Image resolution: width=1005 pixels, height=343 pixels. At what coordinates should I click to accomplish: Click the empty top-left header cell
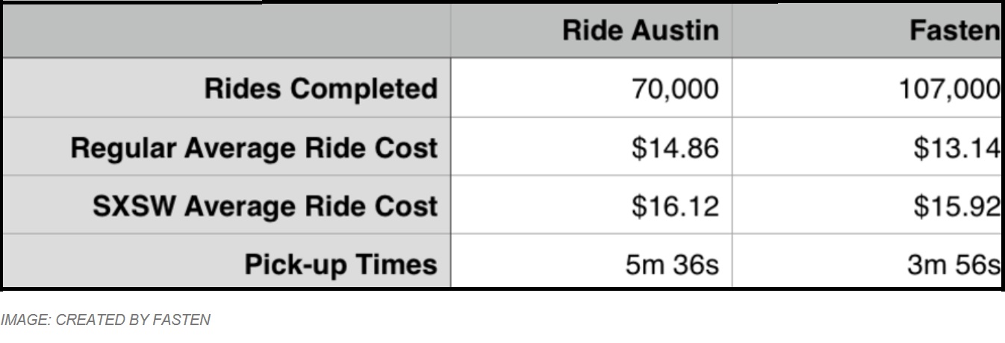point(226,30)
